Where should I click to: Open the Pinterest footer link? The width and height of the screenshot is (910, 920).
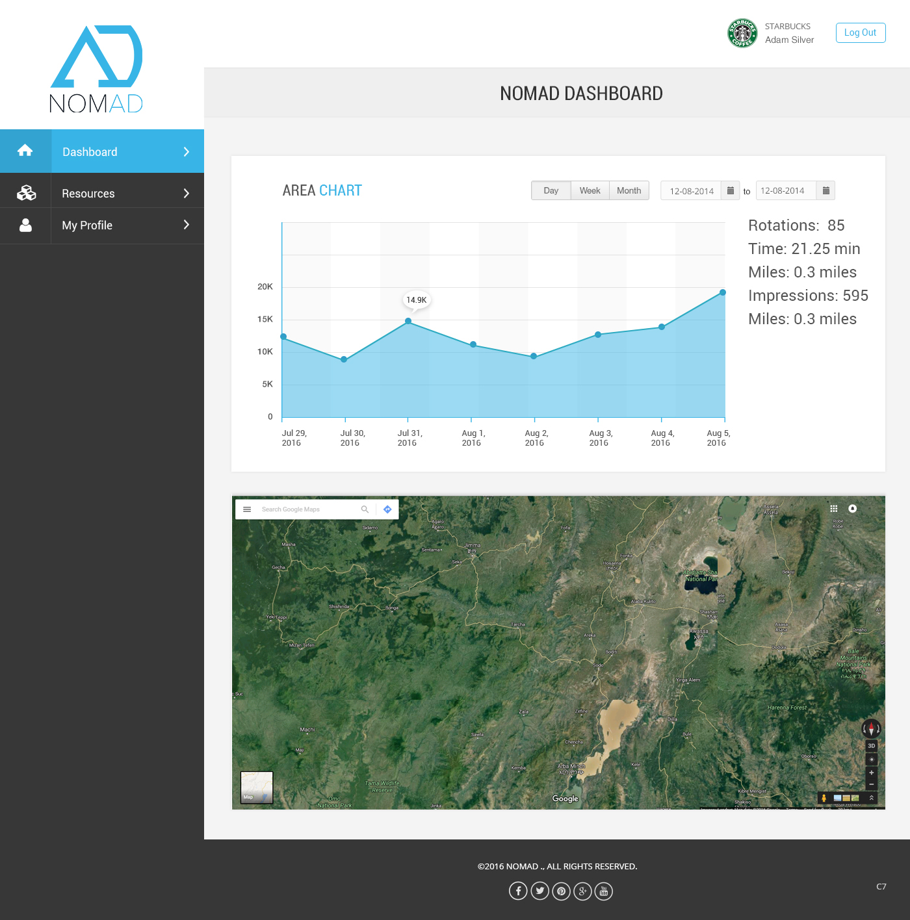click(x=561, y=891)
